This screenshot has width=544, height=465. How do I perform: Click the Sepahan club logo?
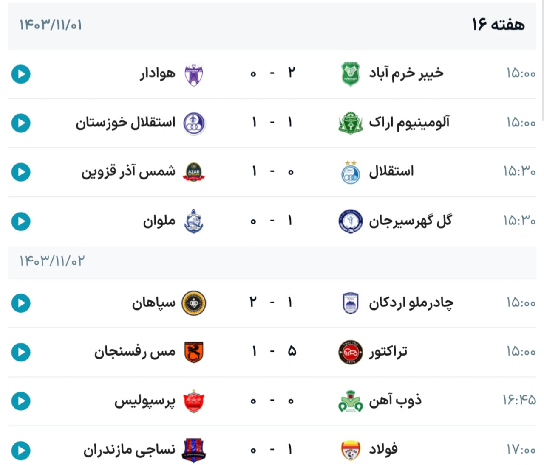194,303
